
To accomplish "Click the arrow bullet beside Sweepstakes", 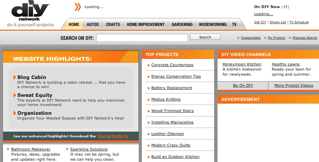I will 239,38.
